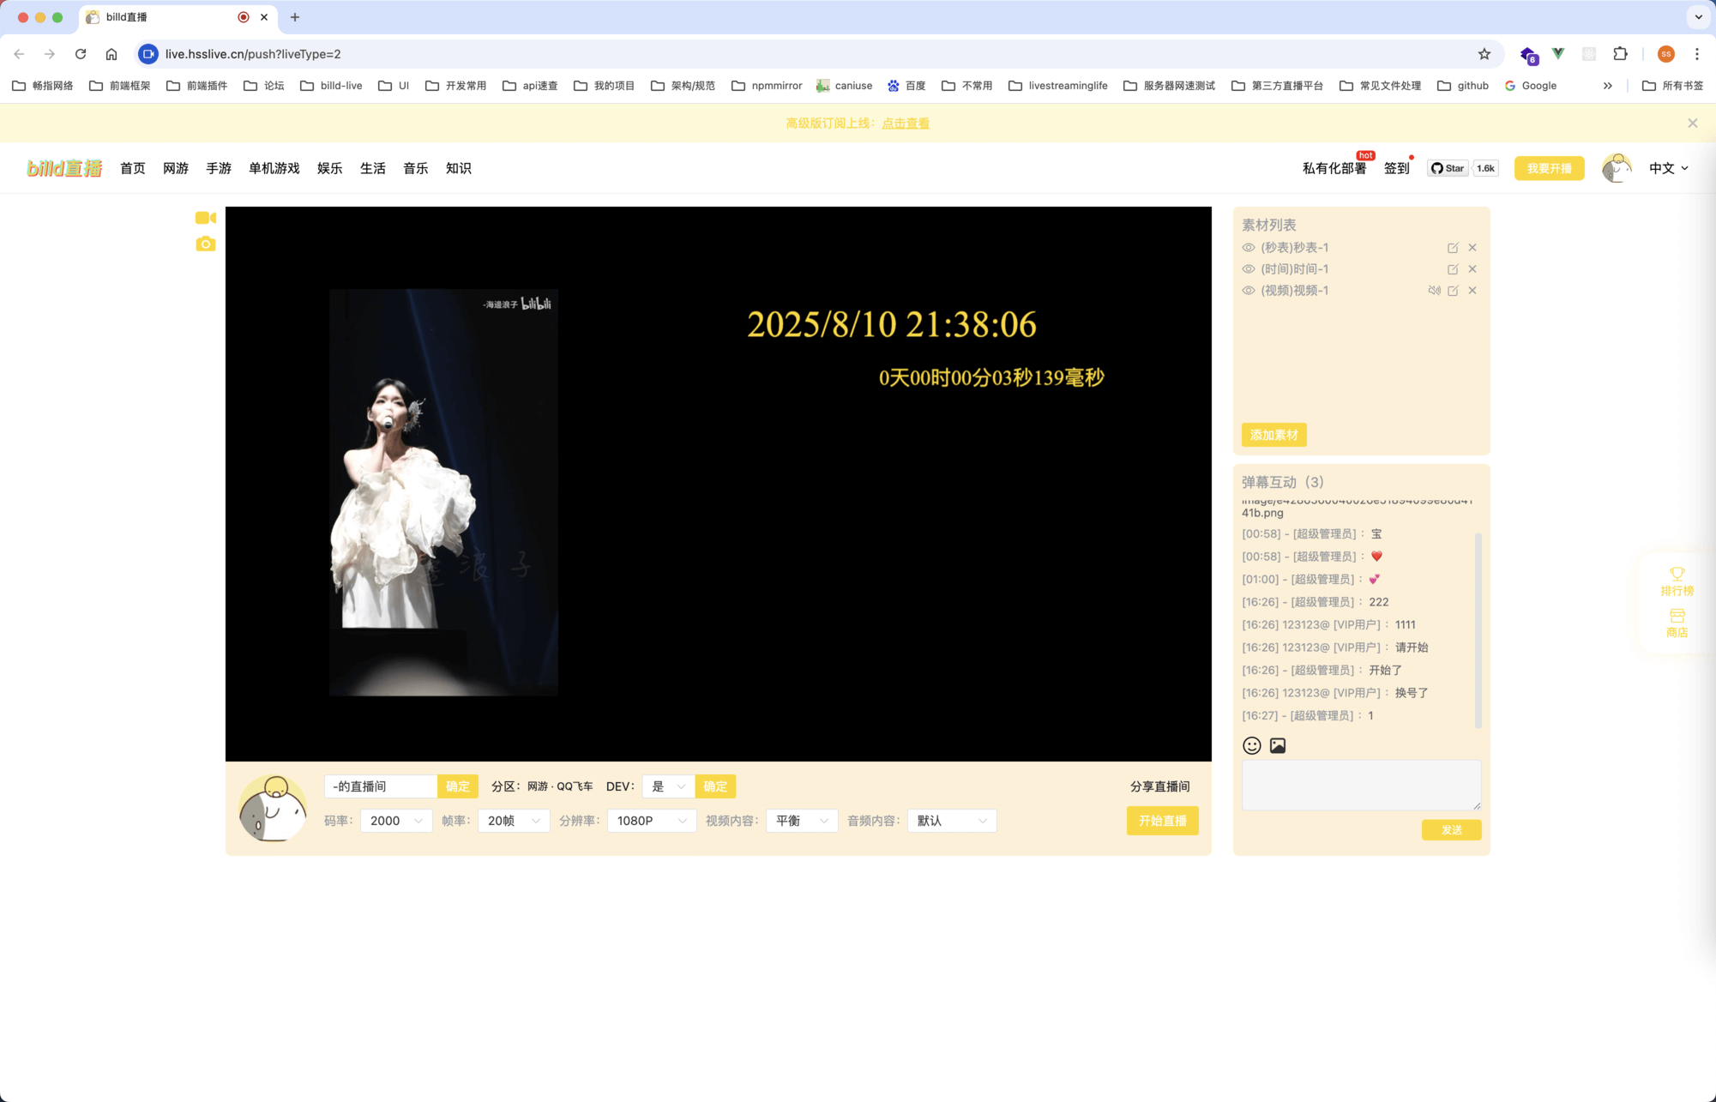This screenshot has width=1716, height=1102.
Task: Click the danmu chat list scrollbar
Action: pos(1478,630)
